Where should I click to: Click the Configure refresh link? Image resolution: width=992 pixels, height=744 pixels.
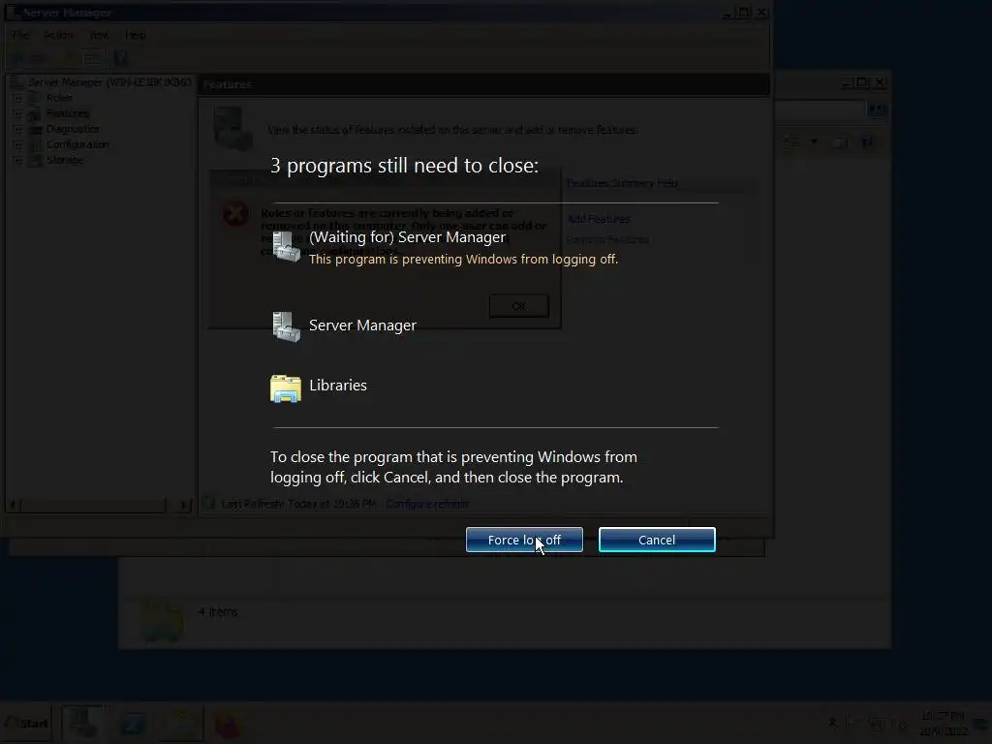427,504
